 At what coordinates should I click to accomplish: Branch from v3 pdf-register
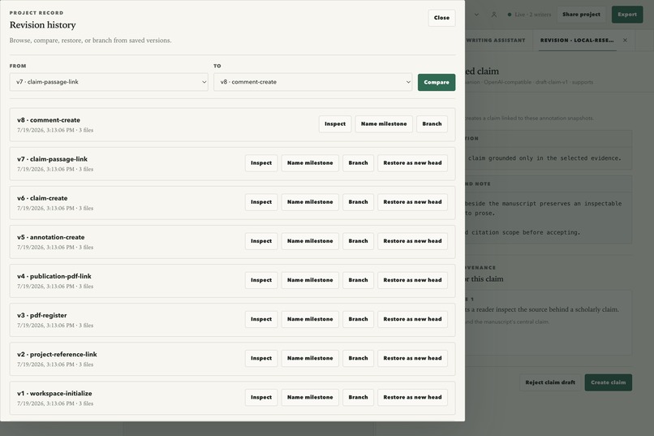click(358, 319)
